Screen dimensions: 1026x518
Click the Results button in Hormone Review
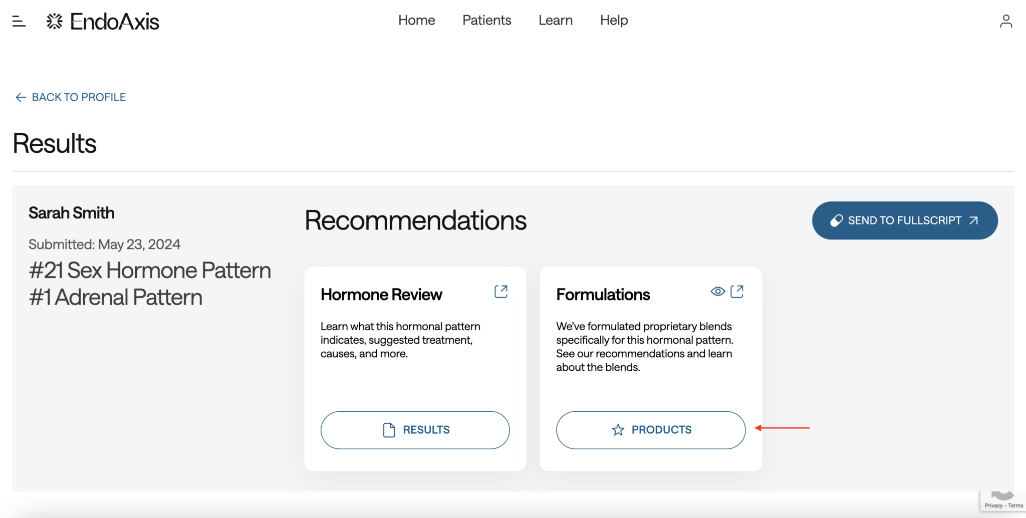(415, 430)
